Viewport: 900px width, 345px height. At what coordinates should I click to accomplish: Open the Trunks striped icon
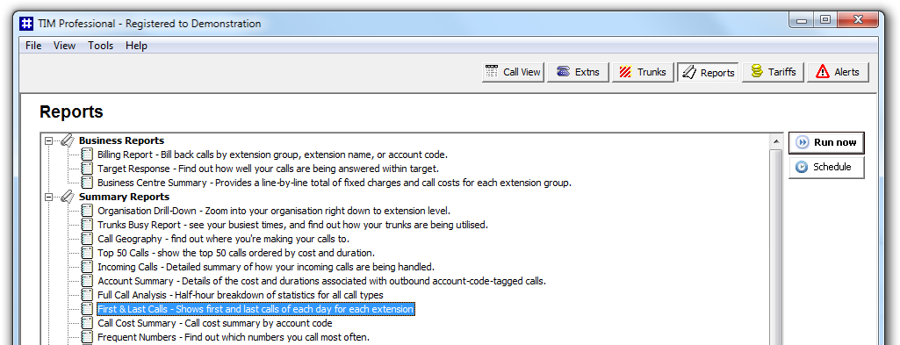pos(624,72)
